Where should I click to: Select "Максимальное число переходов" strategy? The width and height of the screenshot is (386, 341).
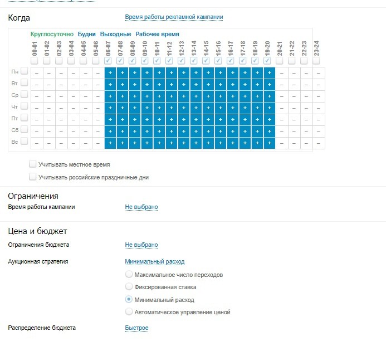point(129,275)
